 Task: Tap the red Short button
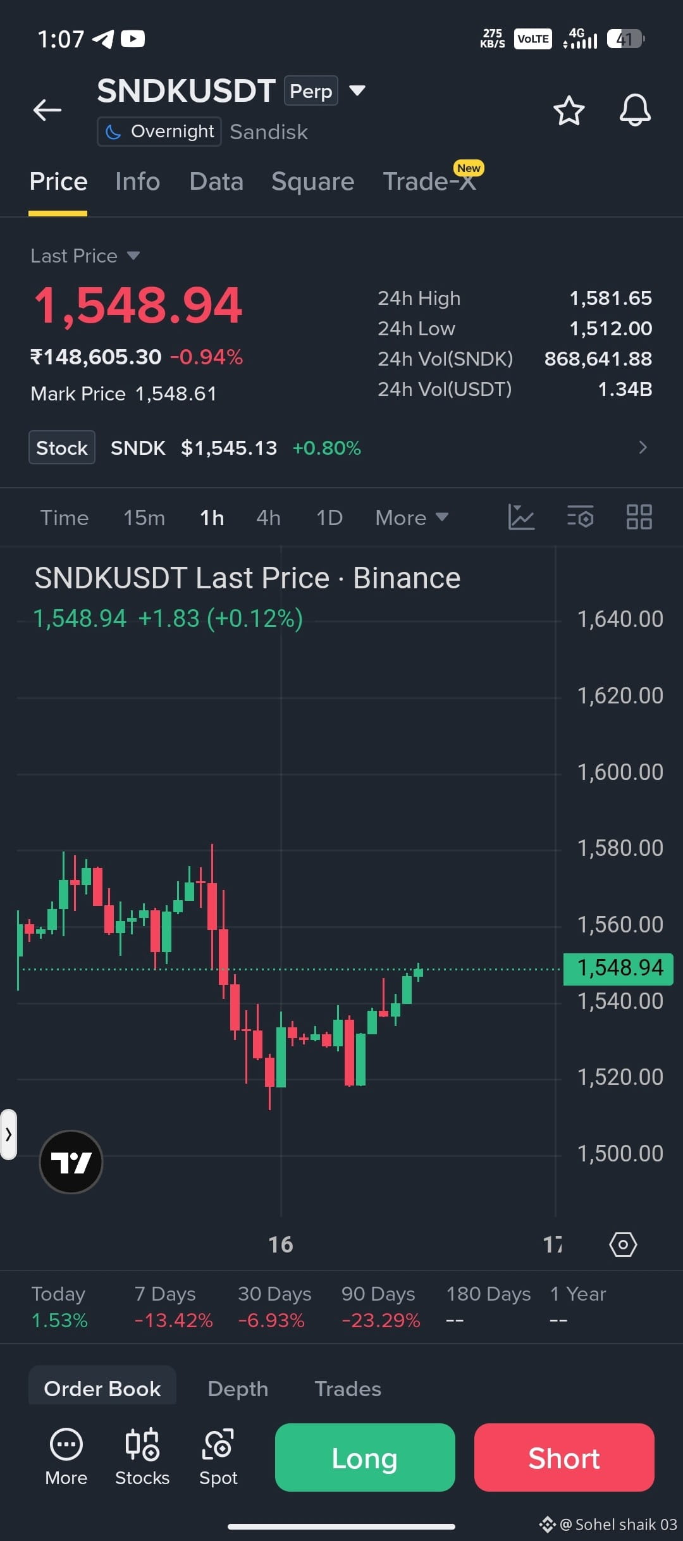(x=564, y=1457)
